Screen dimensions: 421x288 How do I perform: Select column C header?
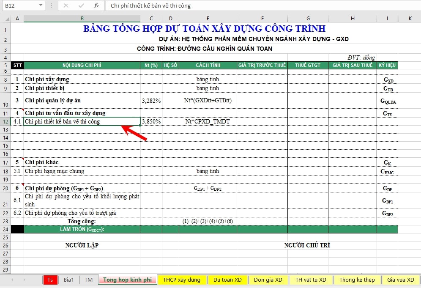(151, 19)
